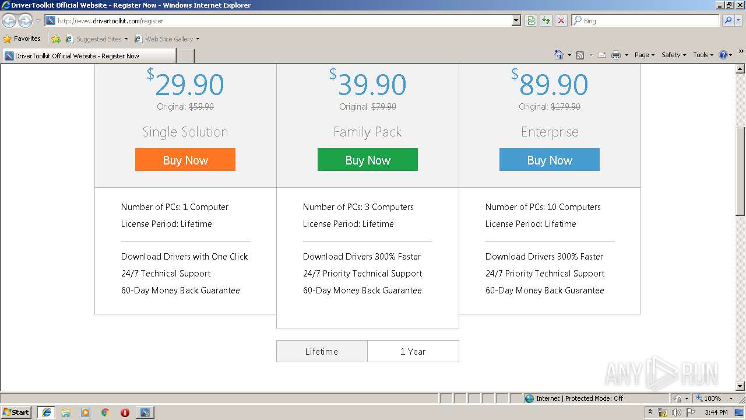Click the scrollbar up arrow
Screen dimensions: 746x420
740,69
